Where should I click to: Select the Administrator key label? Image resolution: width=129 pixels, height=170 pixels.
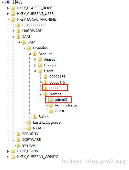(x=66, y=105)
